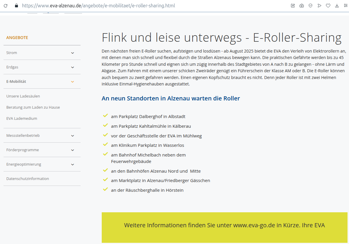Open the pinboard edit icon in toolbar
Screen dimensions: 349x244
pos(293,6)
